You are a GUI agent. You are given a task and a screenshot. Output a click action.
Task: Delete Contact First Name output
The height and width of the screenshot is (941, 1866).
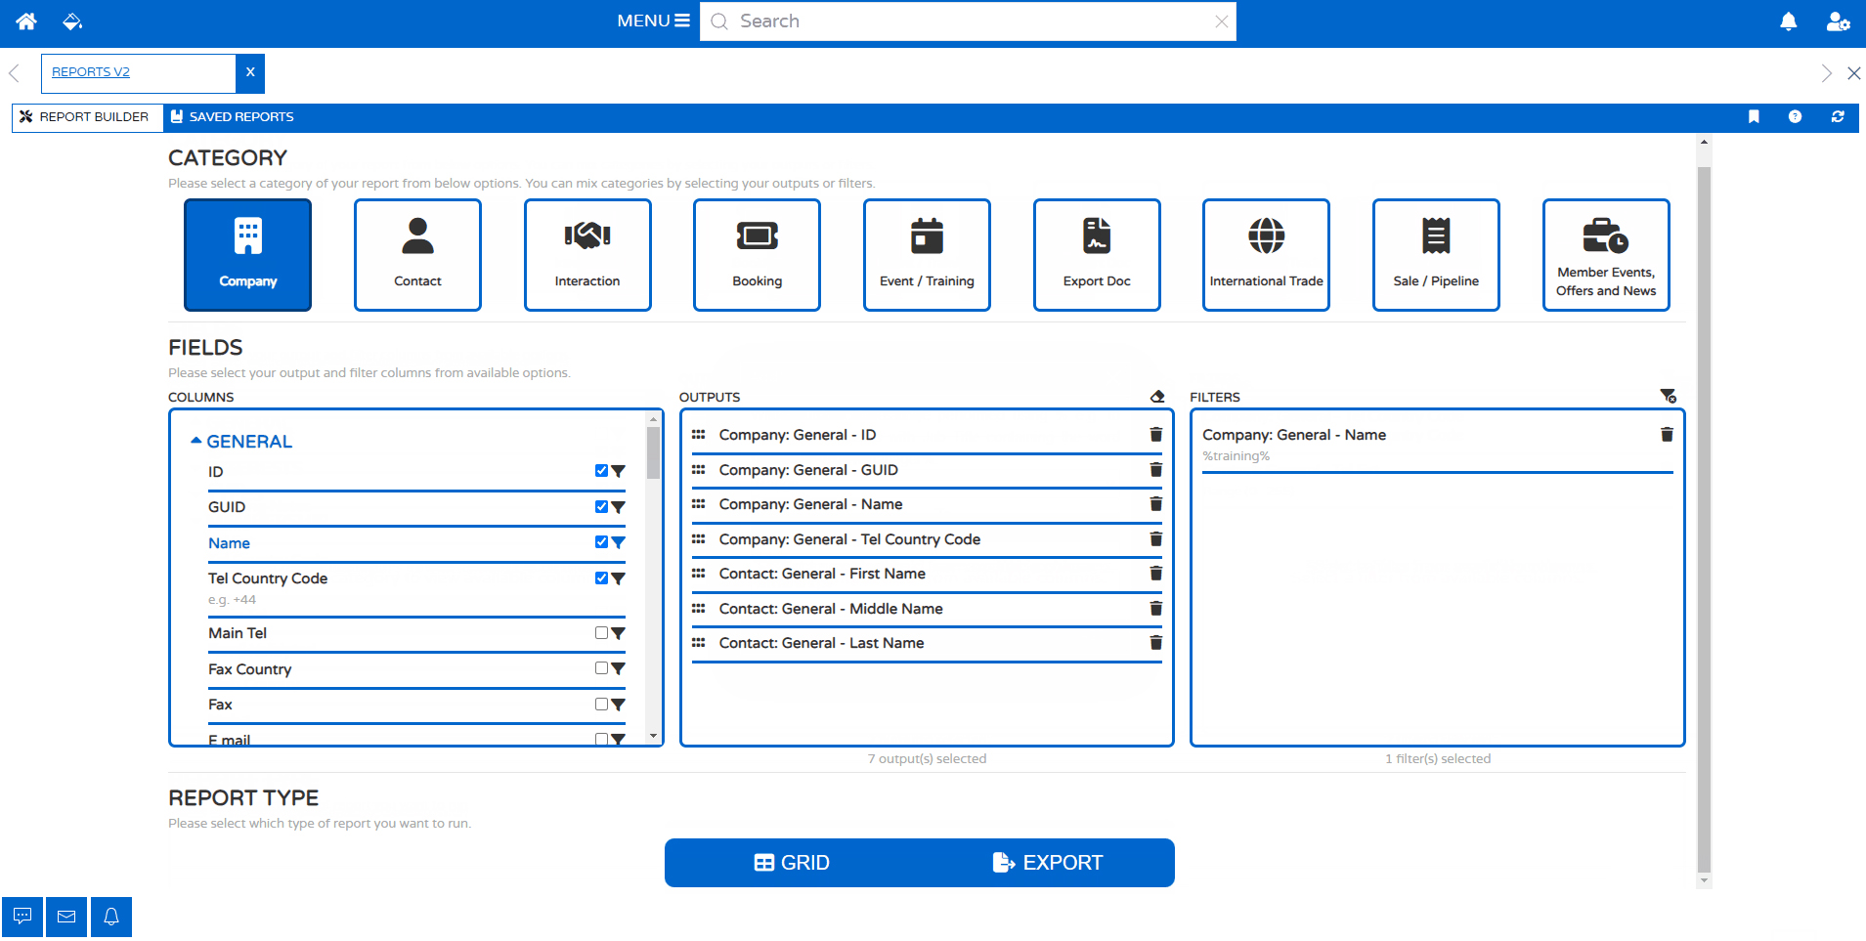pos(1155,574)
